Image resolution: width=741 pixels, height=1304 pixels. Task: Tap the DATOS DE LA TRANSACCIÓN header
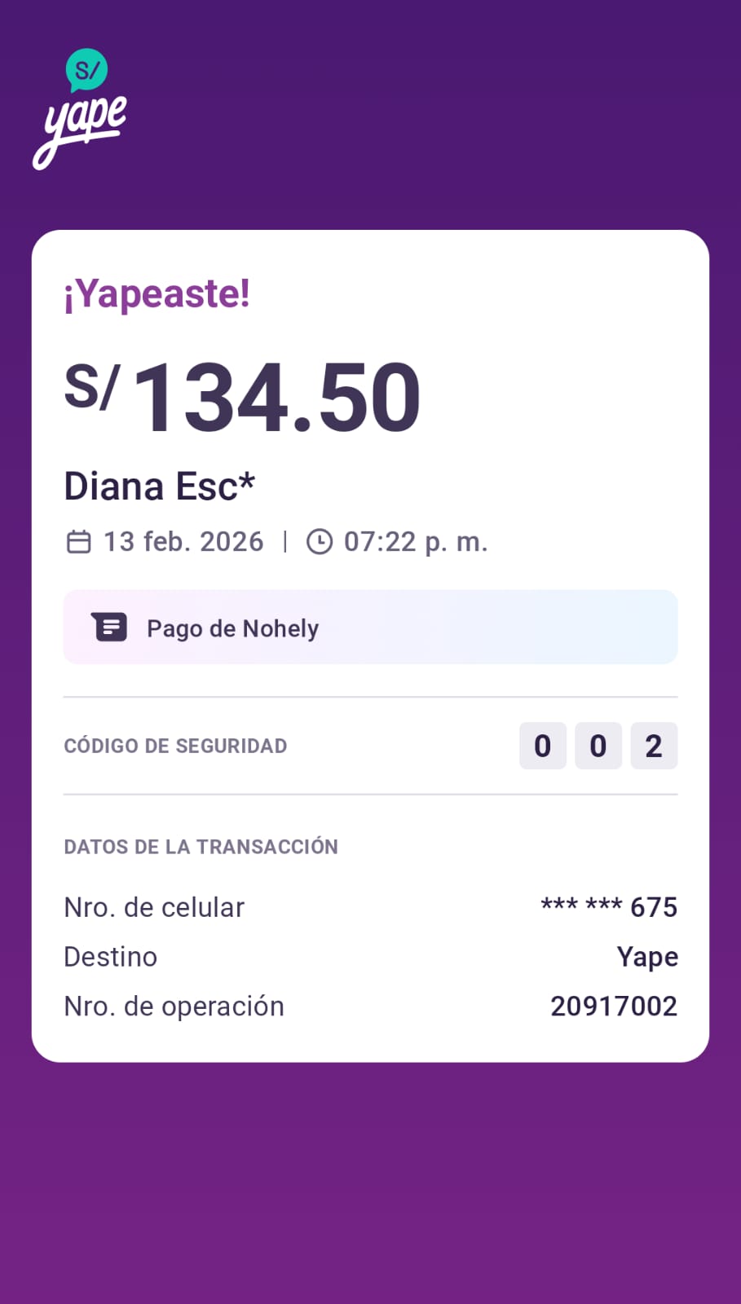tap(201, 847)
